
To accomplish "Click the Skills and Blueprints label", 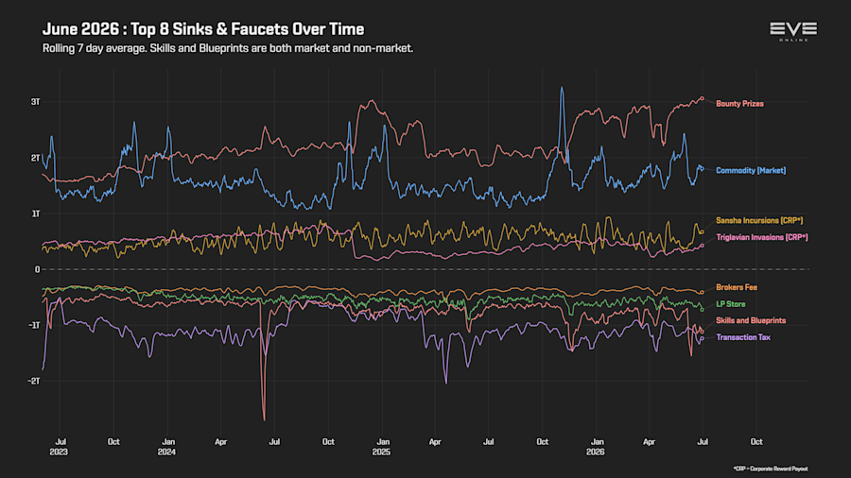I will click(751, 321).
